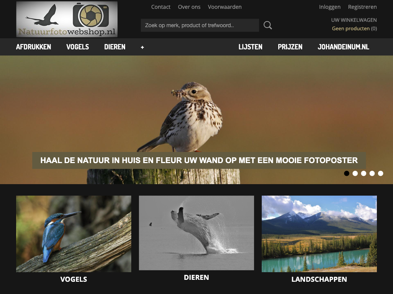Click the VOGELS category label below kingfisher

74,279
